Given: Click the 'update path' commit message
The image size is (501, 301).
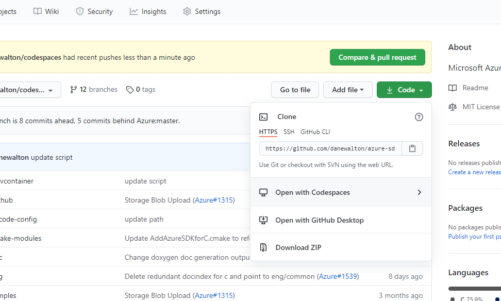Looking at the screenshot, I should [144, 219].
